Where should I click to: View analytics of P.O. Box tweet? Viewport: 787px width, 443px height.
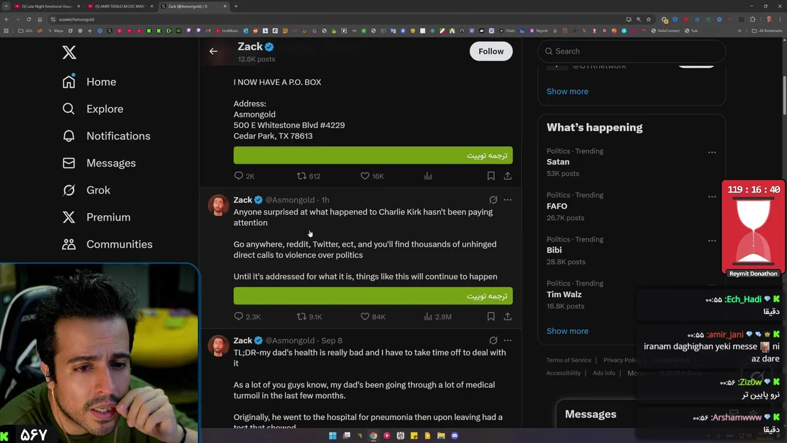(428, 176)
